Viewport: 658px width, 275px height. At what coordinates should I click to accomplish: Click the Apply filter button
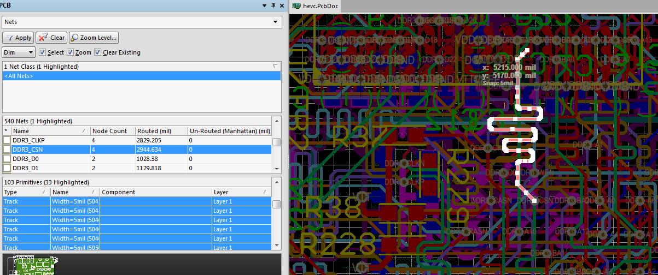[18, 38]
